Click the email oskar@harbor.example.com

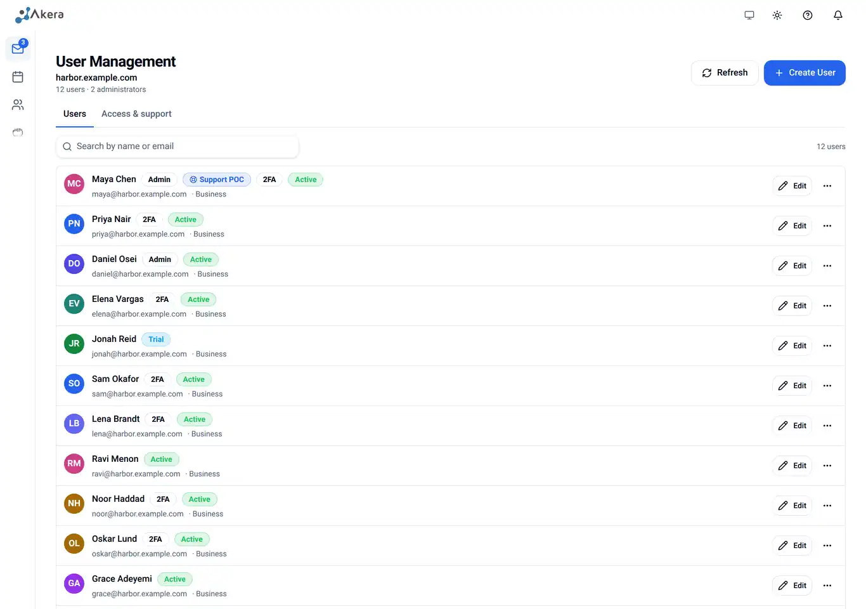(x=139, y=554)
